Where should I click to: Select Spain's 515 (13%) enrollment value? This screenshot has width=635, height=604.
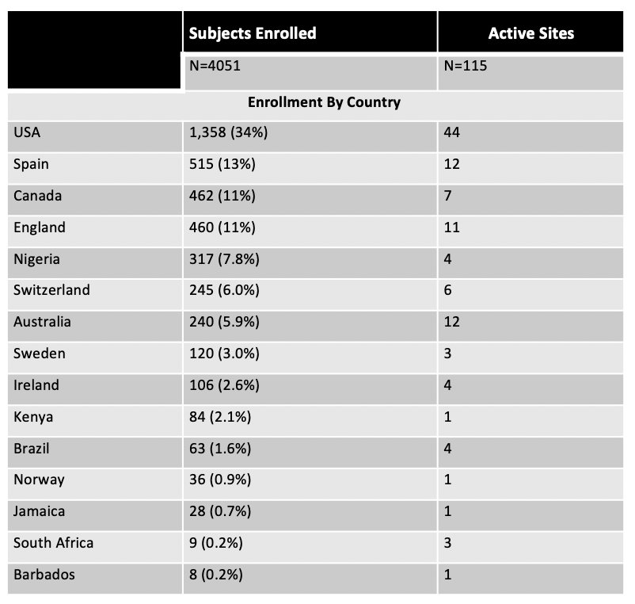pos(310,169)
